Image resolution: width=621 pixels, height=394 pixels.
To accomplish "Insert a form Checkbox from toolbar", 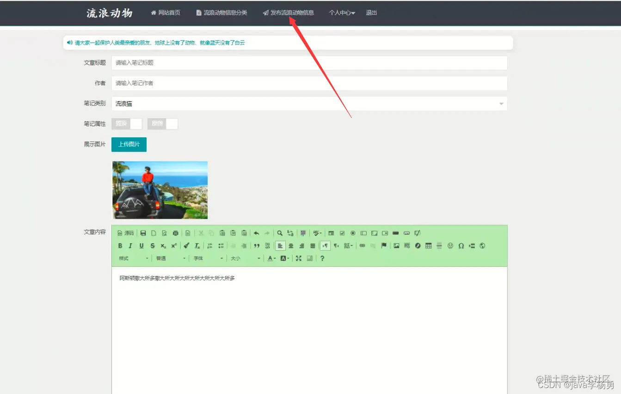I will [342, 233].
